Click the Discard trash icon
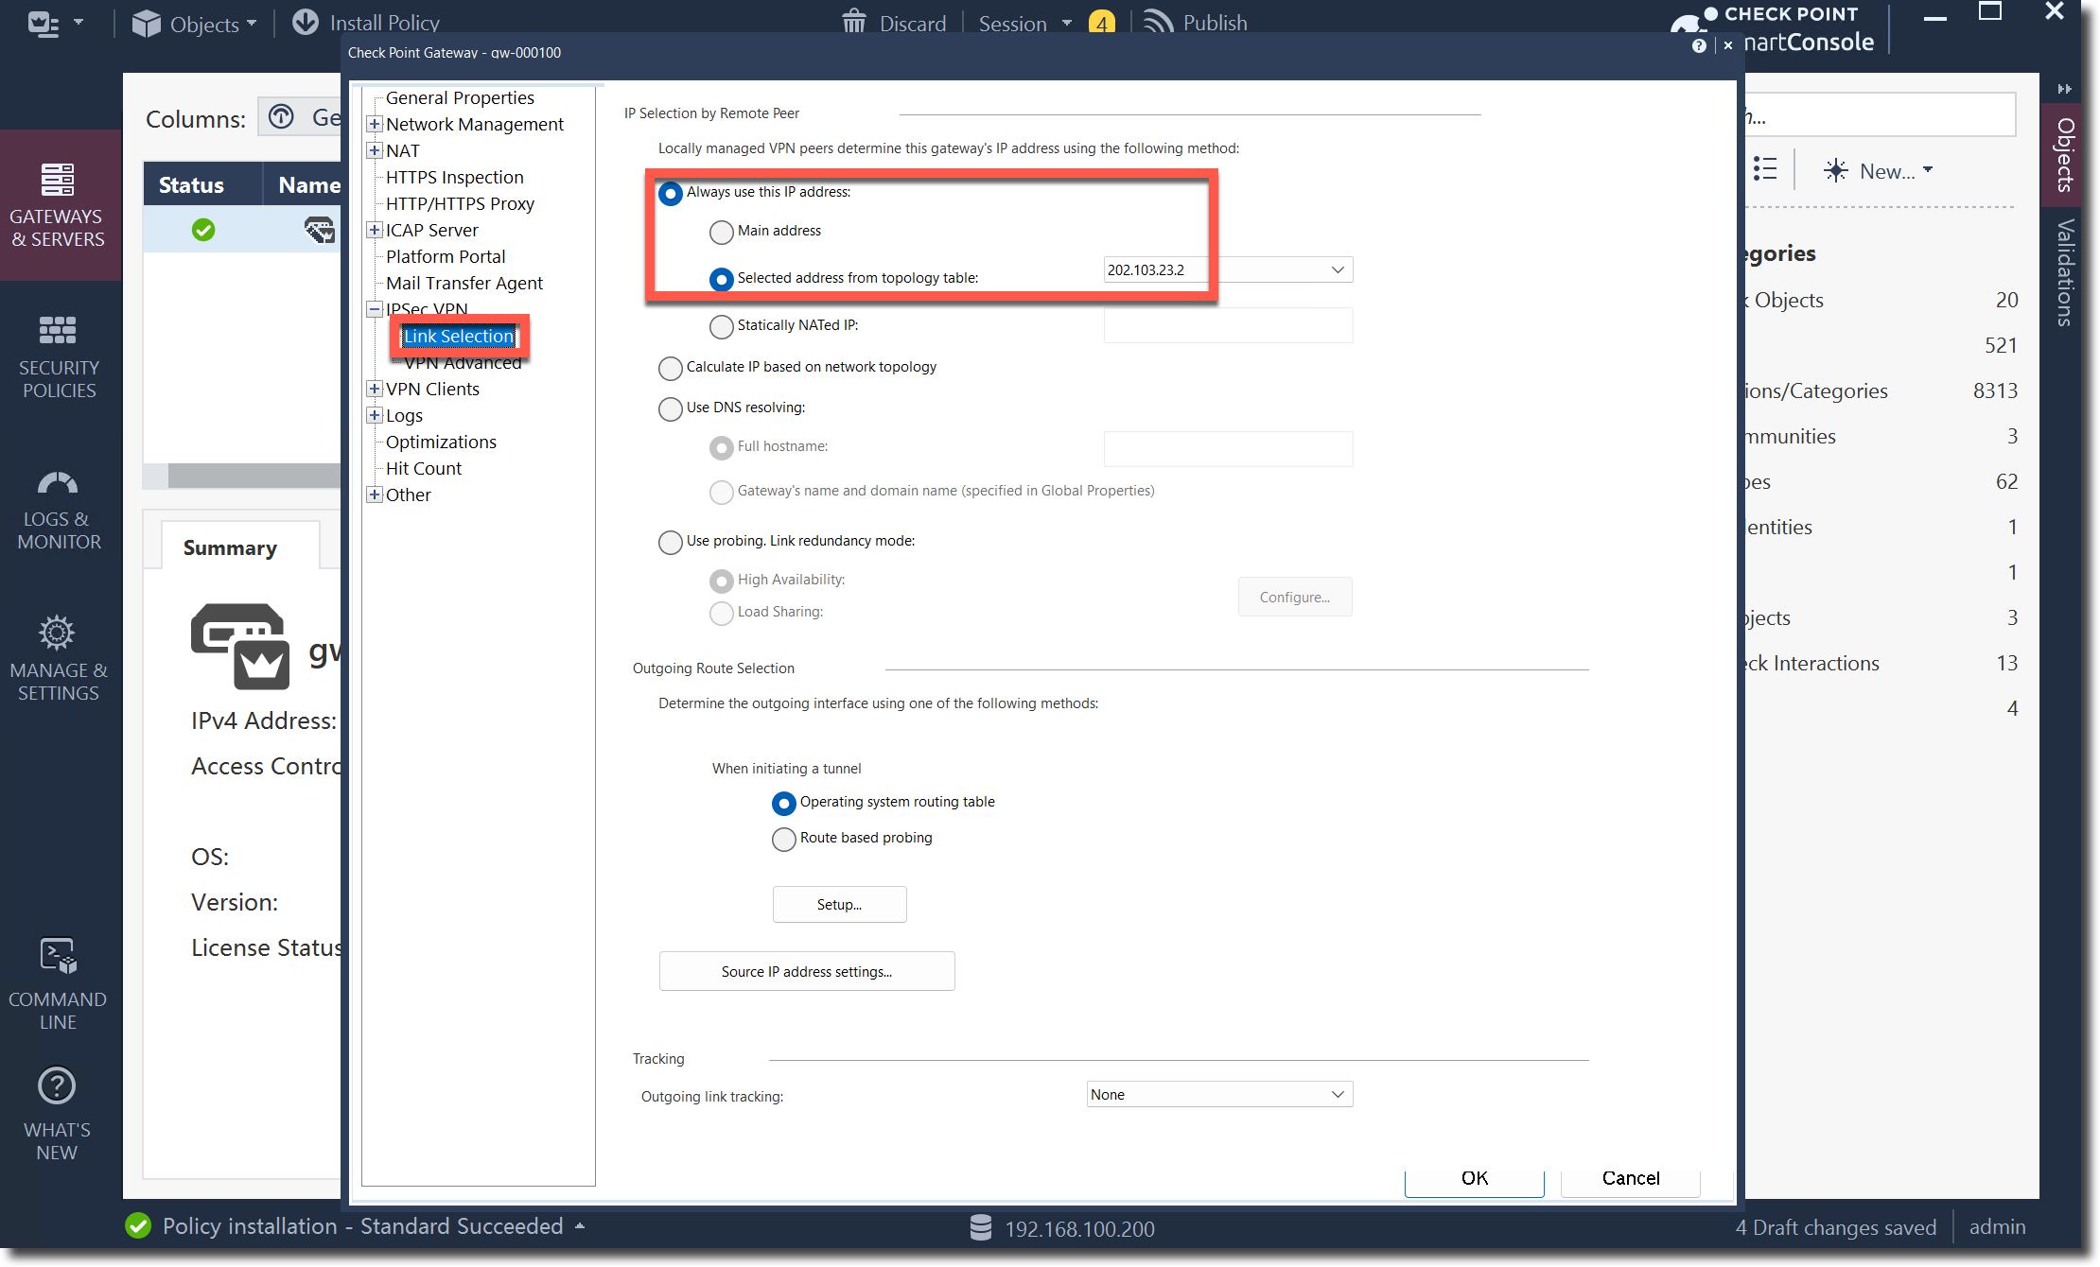The height and width of the screenshot is (1267, 2100). [x=854, y=22]
